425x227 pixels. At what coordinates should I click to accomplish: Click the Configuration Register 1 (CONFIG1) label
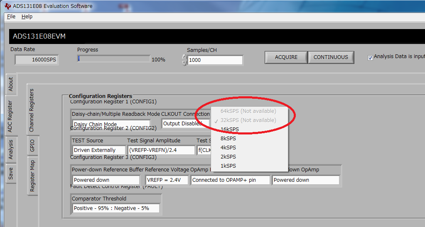point(113,102)
